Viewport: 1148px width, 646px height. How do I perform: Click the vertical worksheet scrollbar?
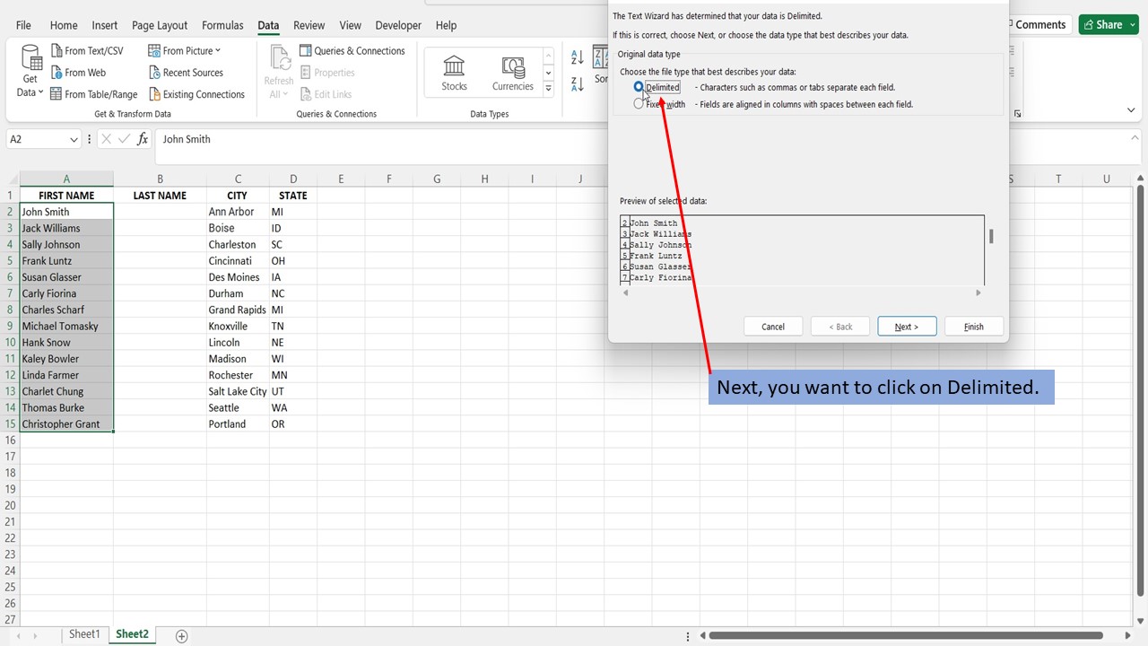pyautogui.click(x=1141, y=391)
